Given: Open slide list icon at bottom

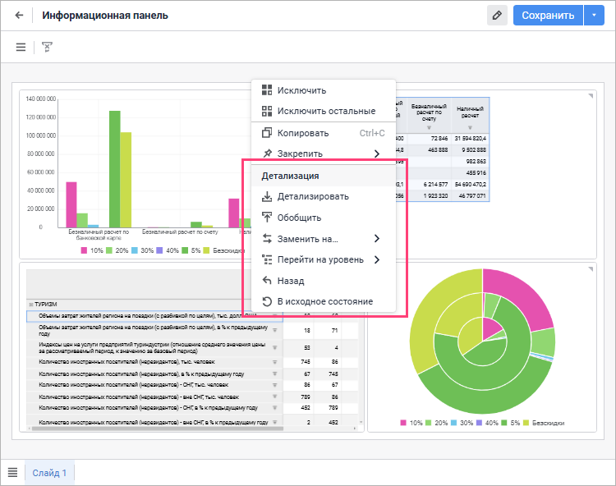Looking at the screenshot, I should pyautogui.click(x=12, y=472).
